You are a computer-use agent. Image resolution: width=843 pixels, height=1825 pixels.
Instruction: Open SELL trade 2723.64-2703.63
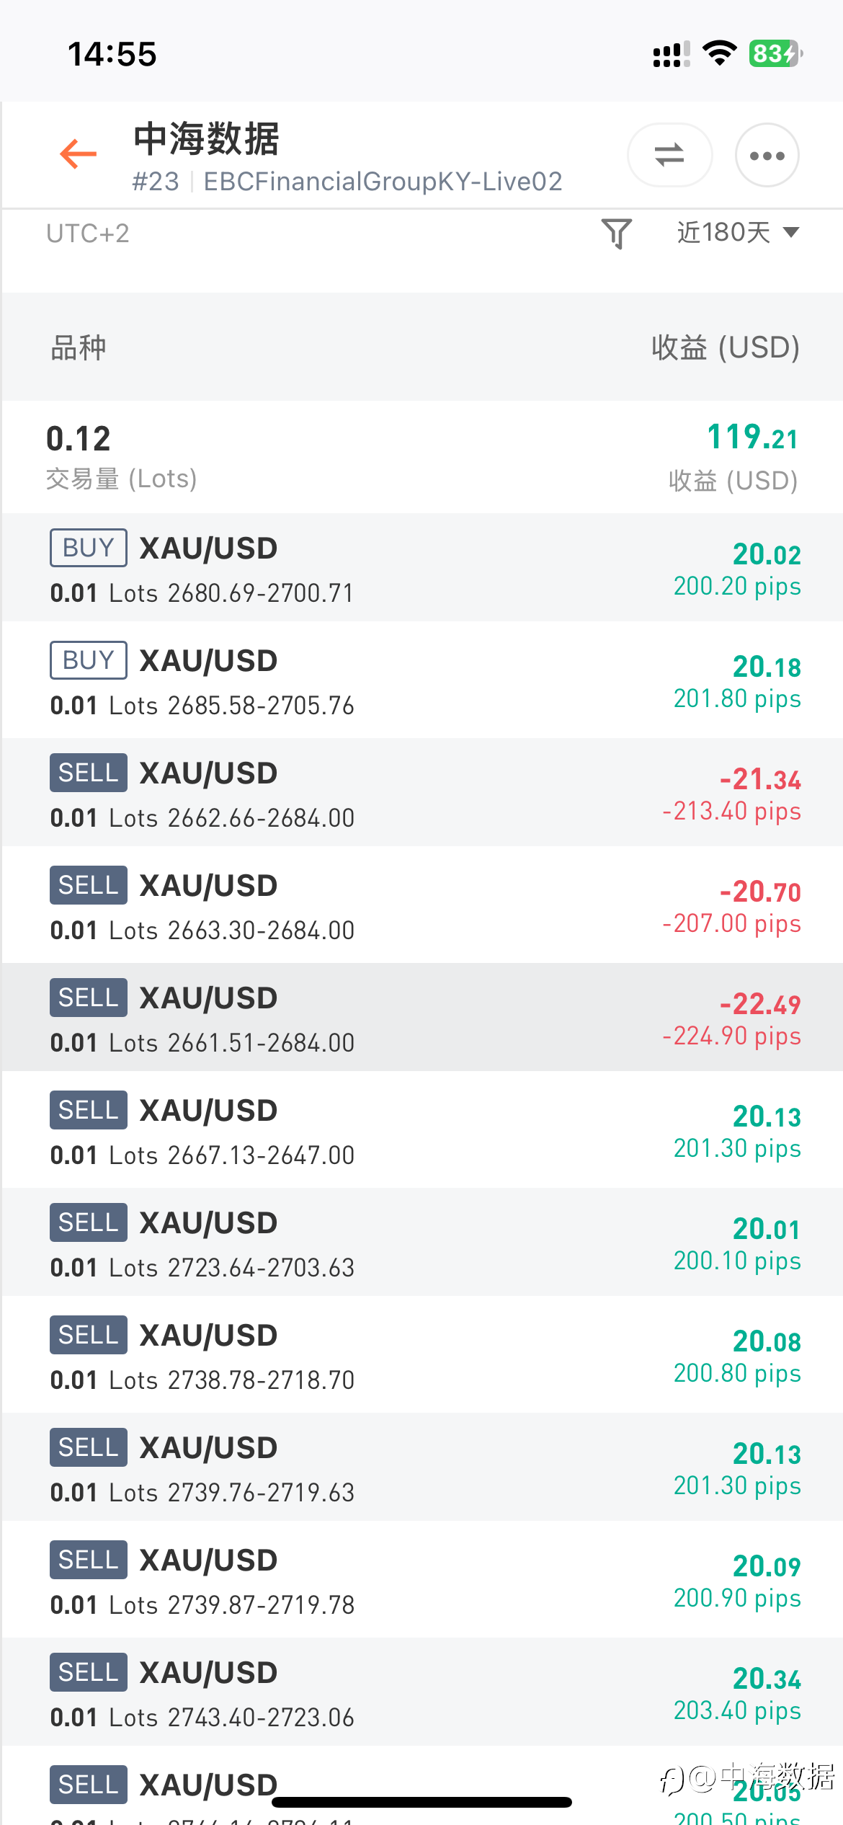point(421,1243)
